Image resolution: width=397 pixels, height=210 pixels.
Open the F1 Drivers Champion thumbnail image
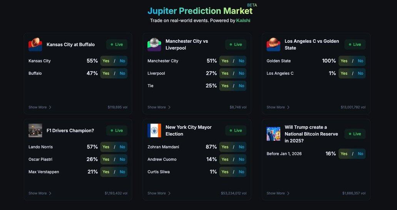[35, 131]
